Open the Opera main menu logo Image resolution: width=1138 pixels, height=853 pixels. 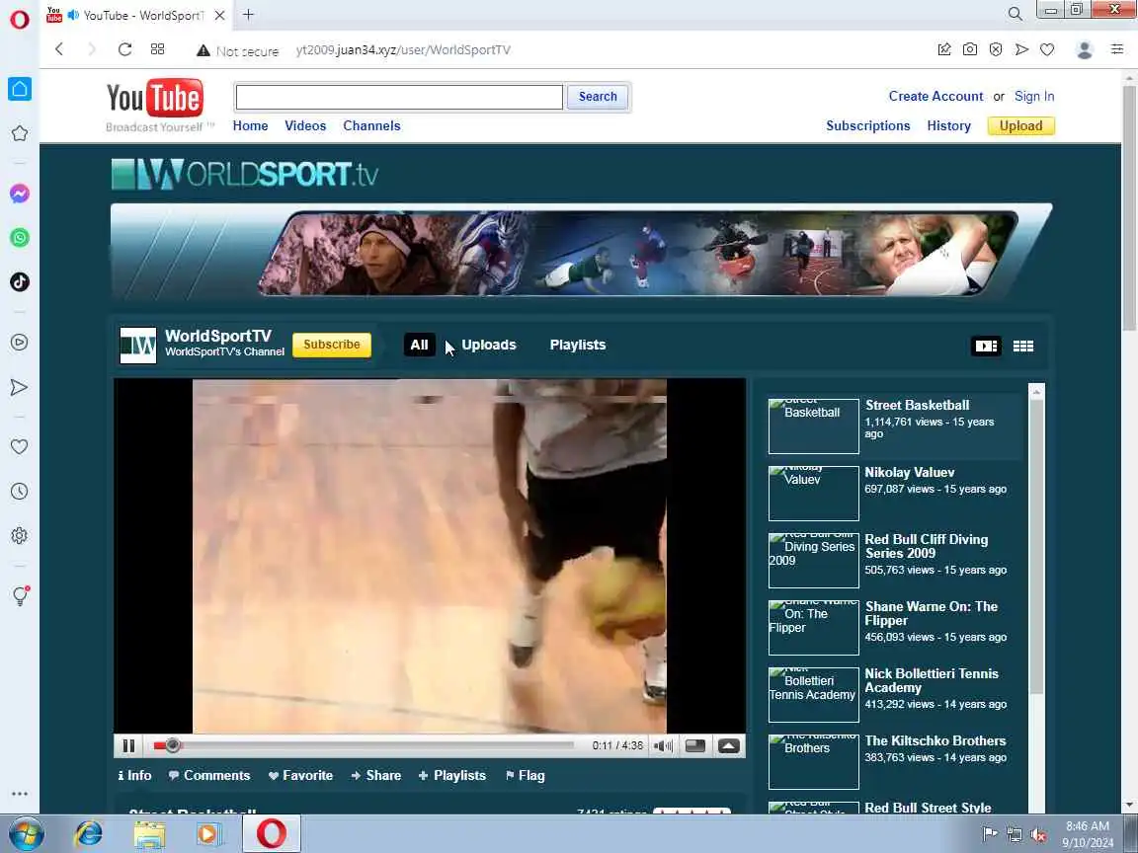point(20,19)
